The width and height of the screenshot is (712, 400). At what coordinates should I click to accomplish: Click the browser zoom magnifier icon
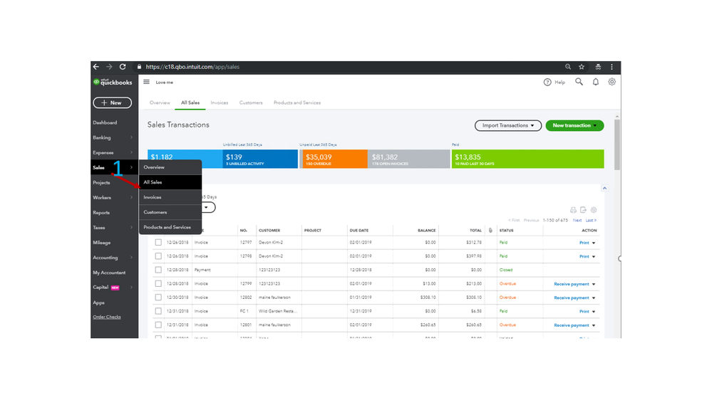[x=568, y=67]
